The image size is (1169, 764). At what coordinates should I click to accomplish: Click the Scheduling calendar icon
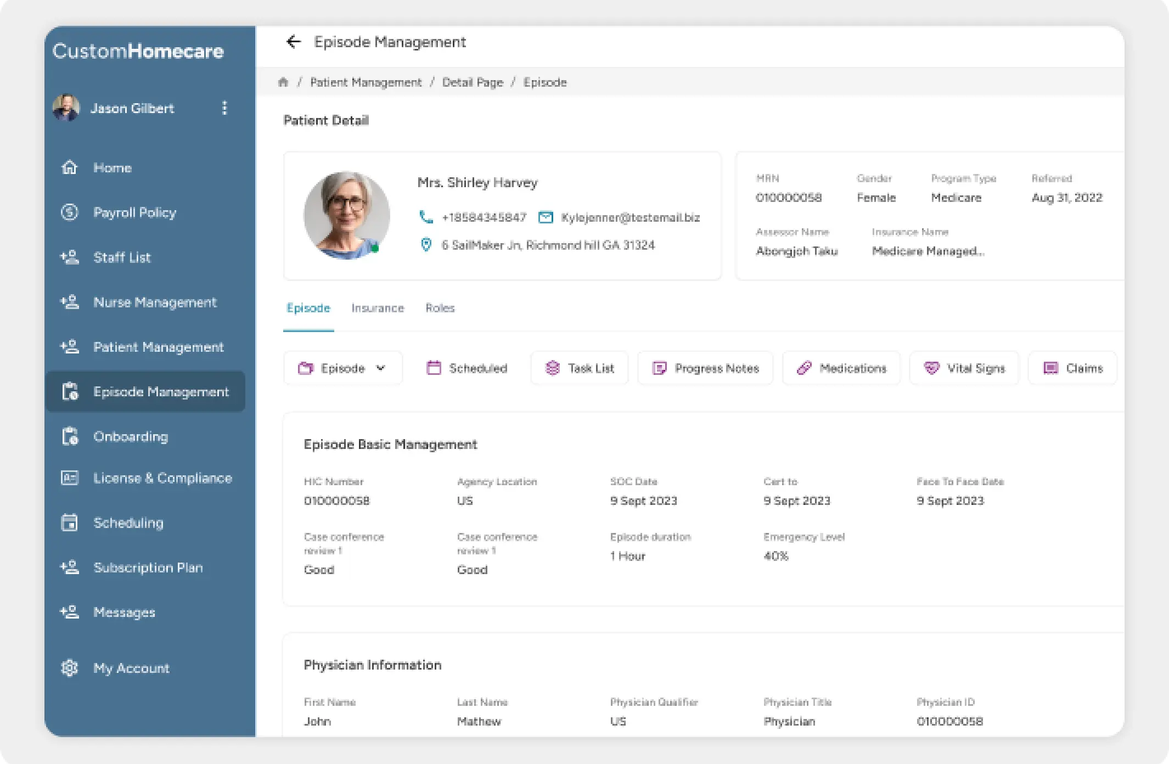coord(69,523)
